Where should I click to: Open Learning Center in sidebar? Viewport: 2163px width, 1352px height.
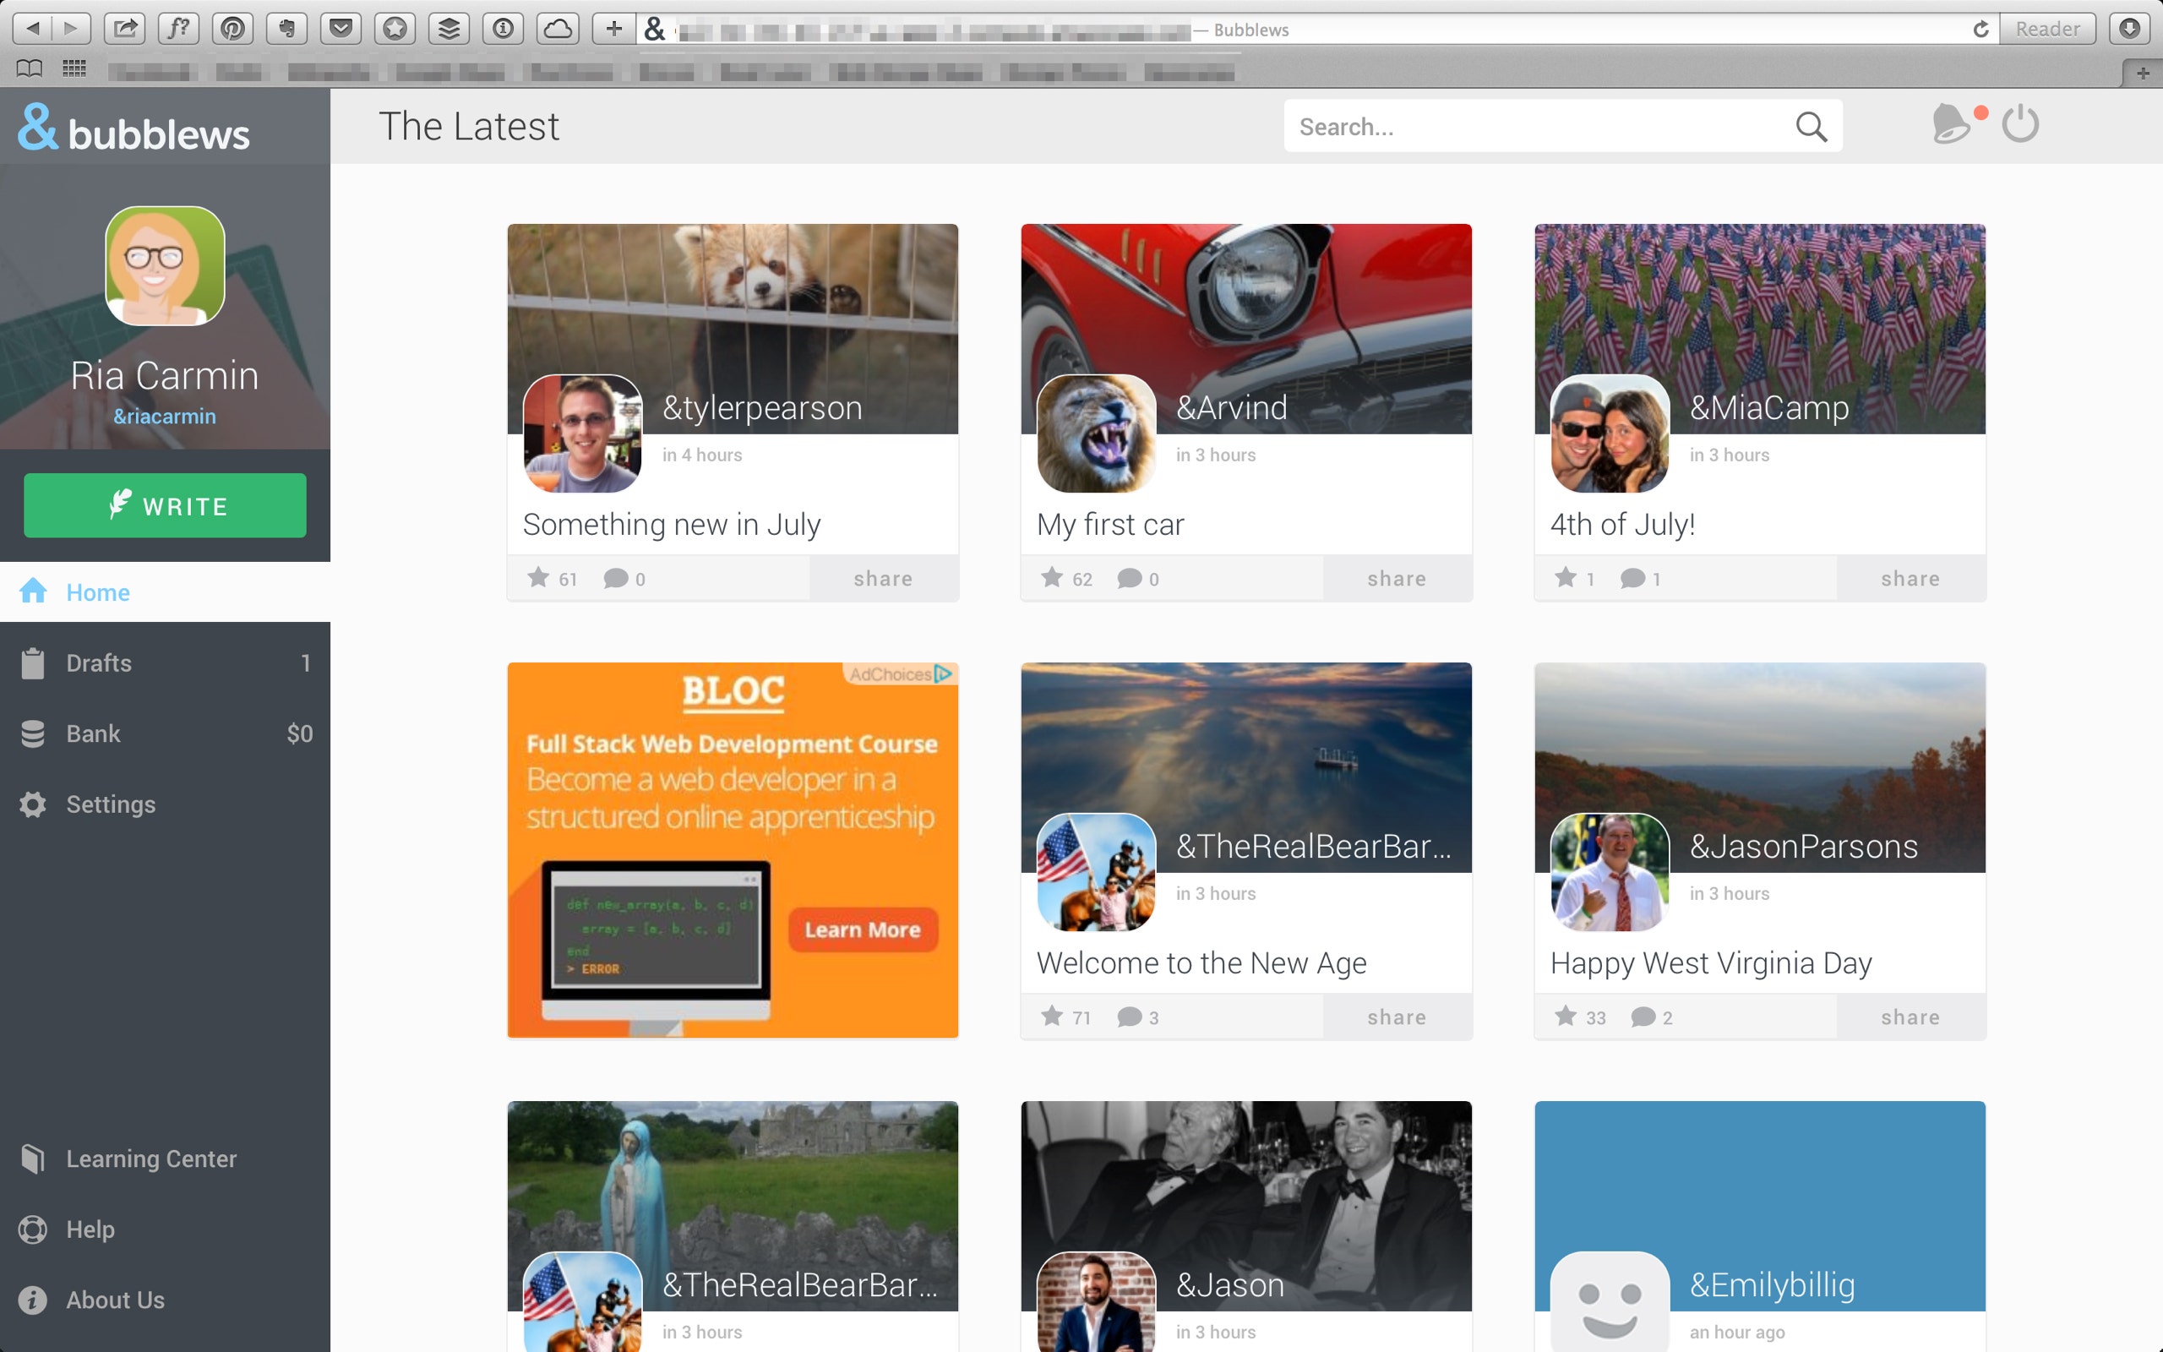pos(166,1158)
